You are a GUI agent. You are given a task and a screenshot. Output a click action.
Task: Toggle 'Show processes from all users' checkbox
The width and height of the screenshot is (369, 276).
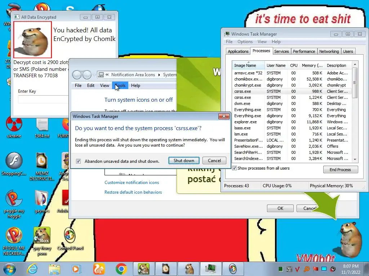click(234, 168)
